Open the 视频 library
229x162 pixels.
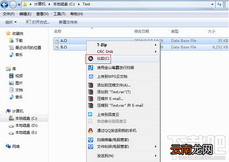pos(19,76)
